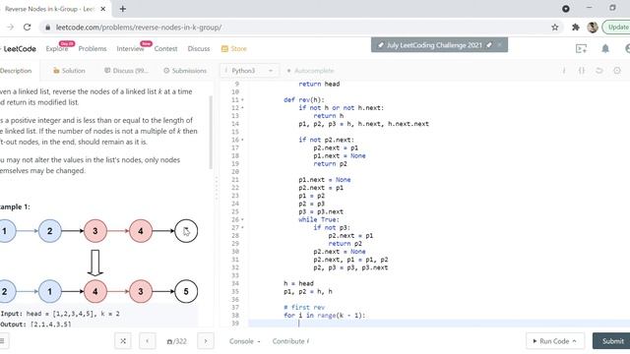Go forward with the browser arrow
The height and width of the screenshot is (354, 630).
(x=11, y=28)
